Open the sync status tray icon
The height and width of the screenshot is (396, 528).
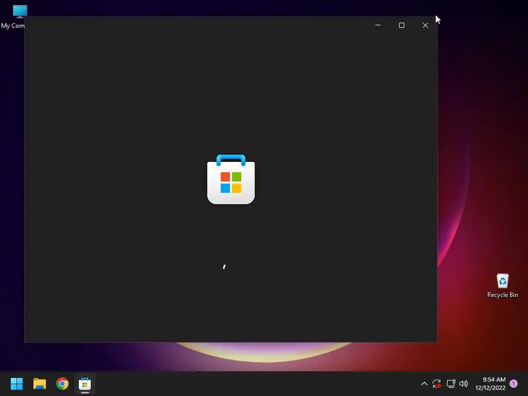(437, 384)
